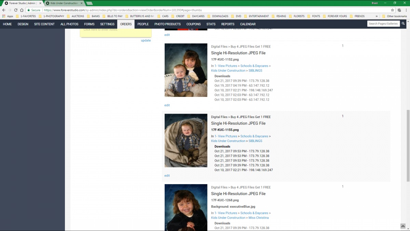The height and width of the screenshot is (231, 410).
Task: Open the REPORTS menu
Action: click(228, 24)
